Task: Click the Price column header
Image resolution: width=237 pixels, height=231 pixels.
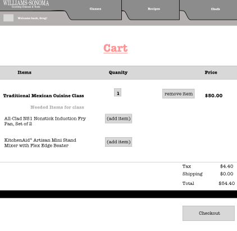Action: (x=211, y=73)
